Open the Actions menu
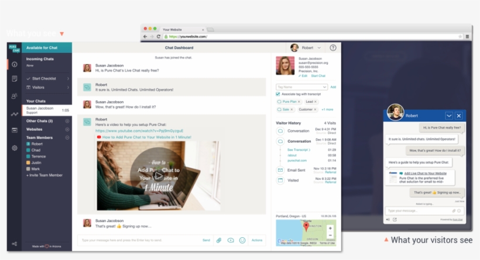Screen dimensions: 480x260 [x=257, y=240]
